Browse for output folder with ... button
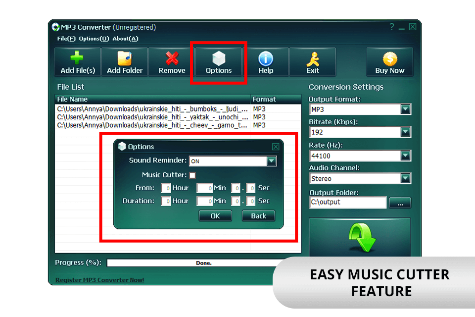 click(400, 203)
